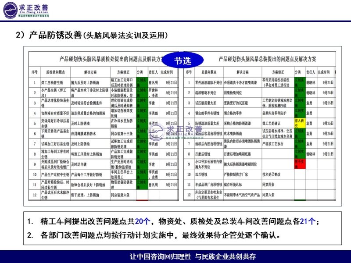Click the yellow 深入研究 category cell

click(x=299, y=122)
